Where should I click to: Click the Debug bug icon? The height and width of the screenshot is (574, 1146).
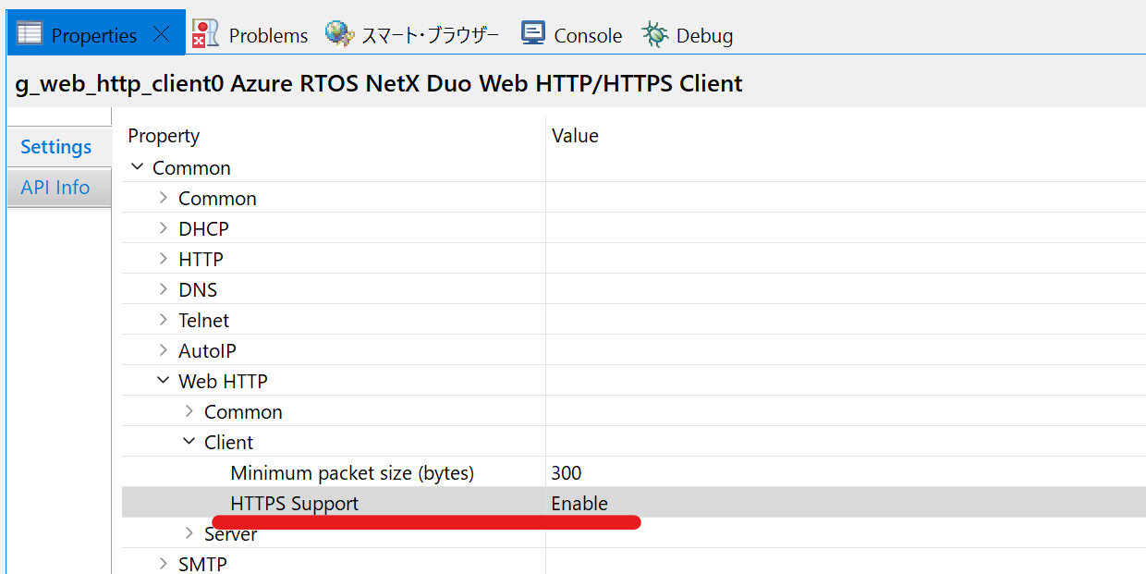(x=655, y=34)
